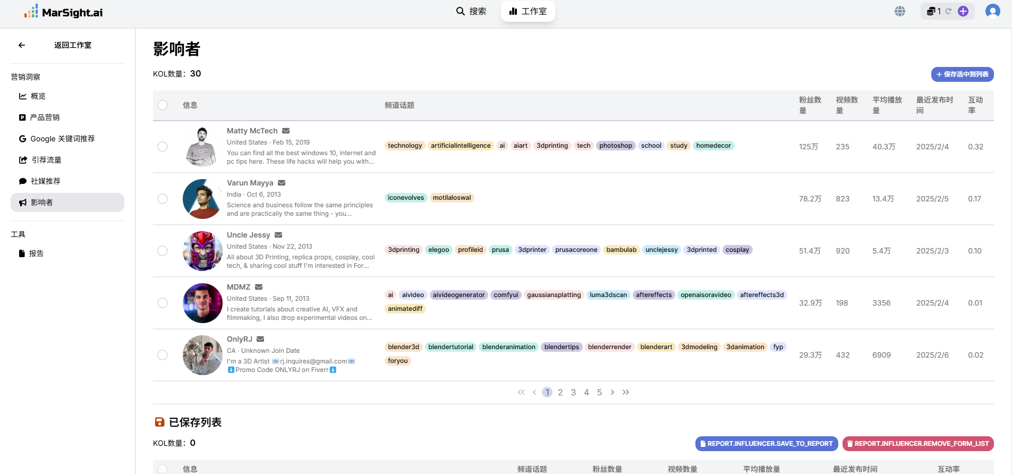Click the purple plus credits icon
This screenshot has height=474, width=1012.
coord(963,11)
